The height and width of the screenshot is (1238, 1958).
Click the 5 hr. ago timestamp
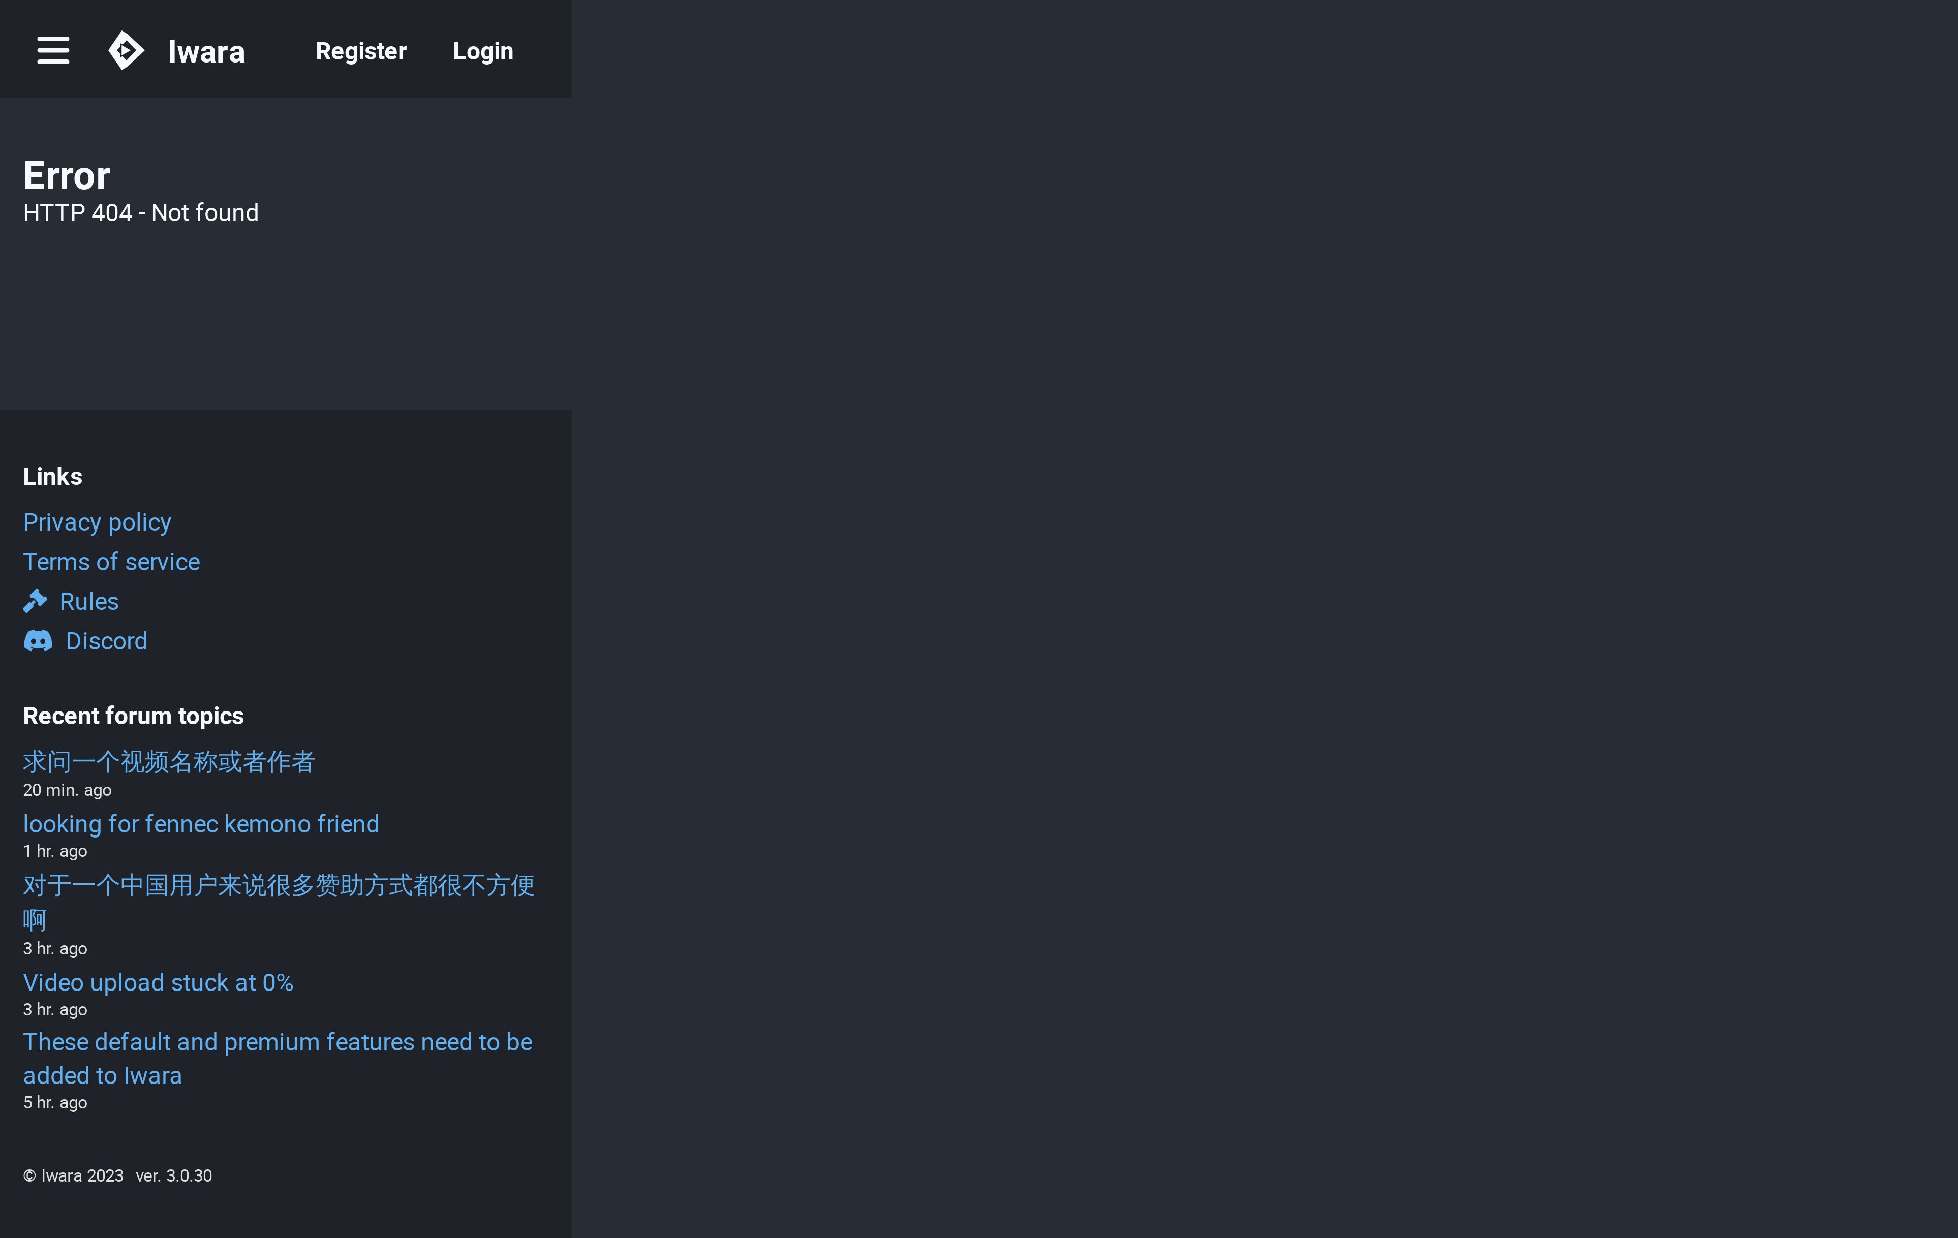(x=55, y=1103)
